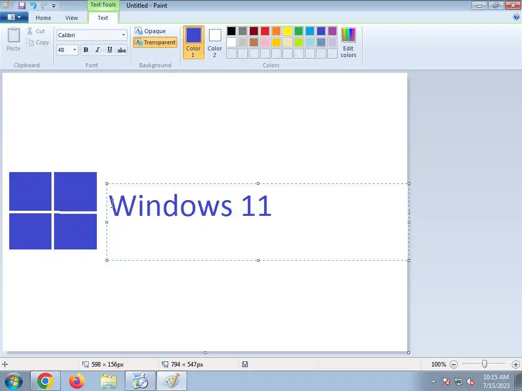Image resolution: width=522 pixels, height=391 pixels.
Task: Click the zoom out minus button
Action: pos(453,365)
